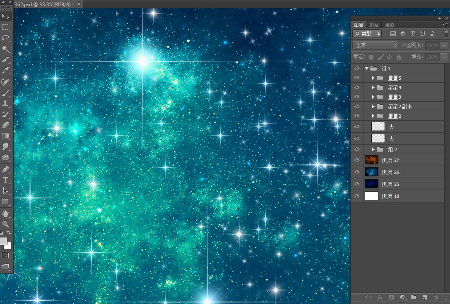The width and height of the screenshot is (450, 304).
Task: Open the 填充 fill slider arrow
Action: (x=444, y=57)
